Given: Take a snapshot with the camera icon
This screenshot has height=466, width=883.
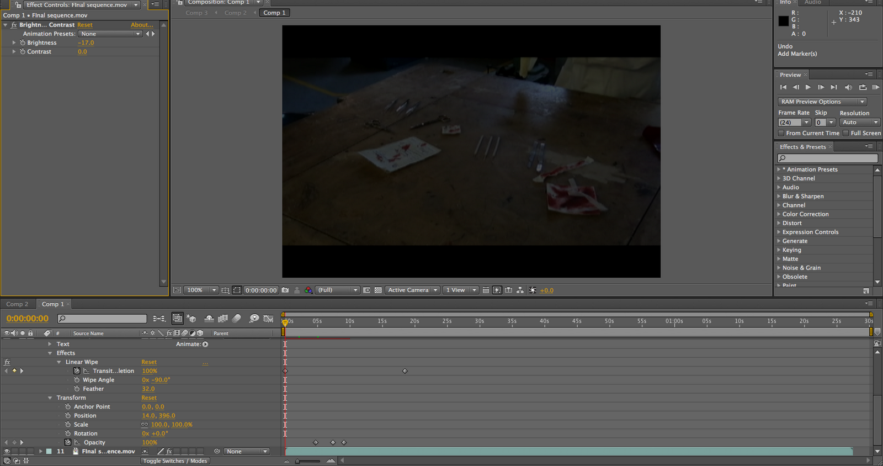Looking at the screenshot, I should tap(285, 290).
